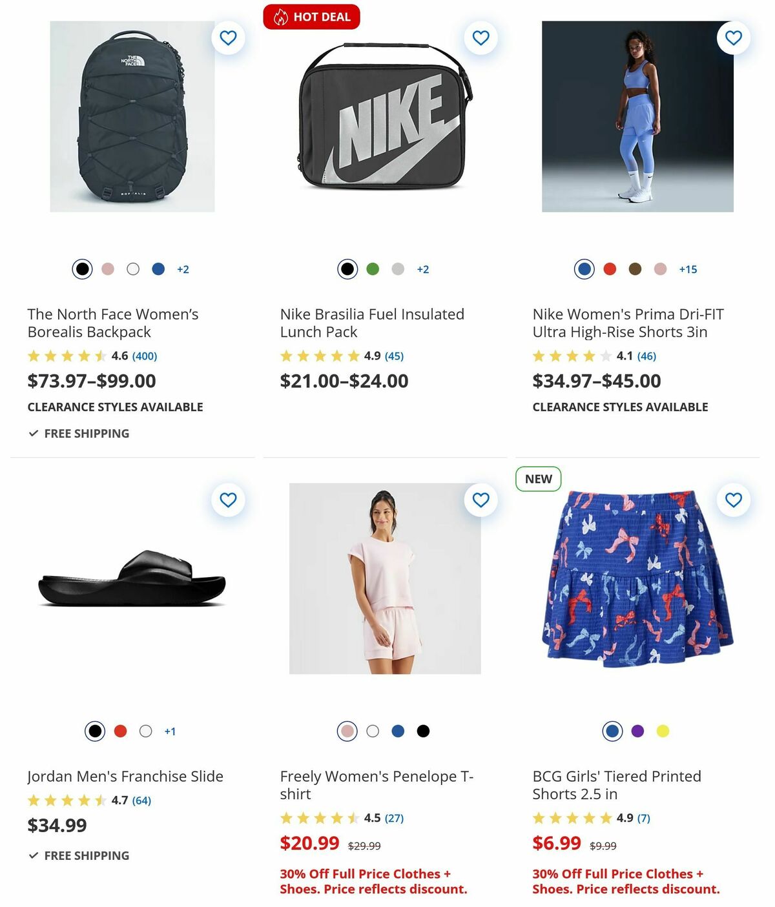Select the red color for the Jordan slide

120,730
